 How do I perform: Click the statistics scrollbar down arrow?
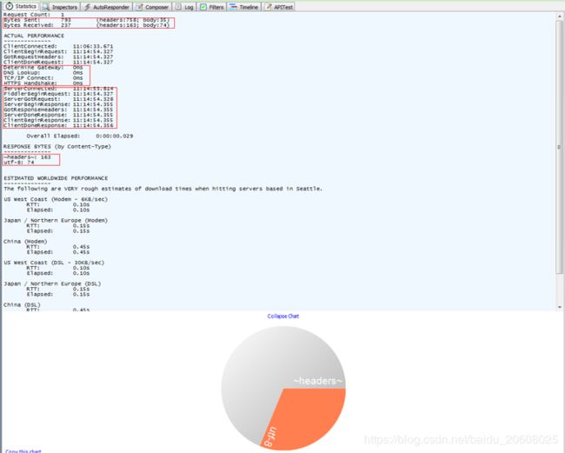(560, 306)
